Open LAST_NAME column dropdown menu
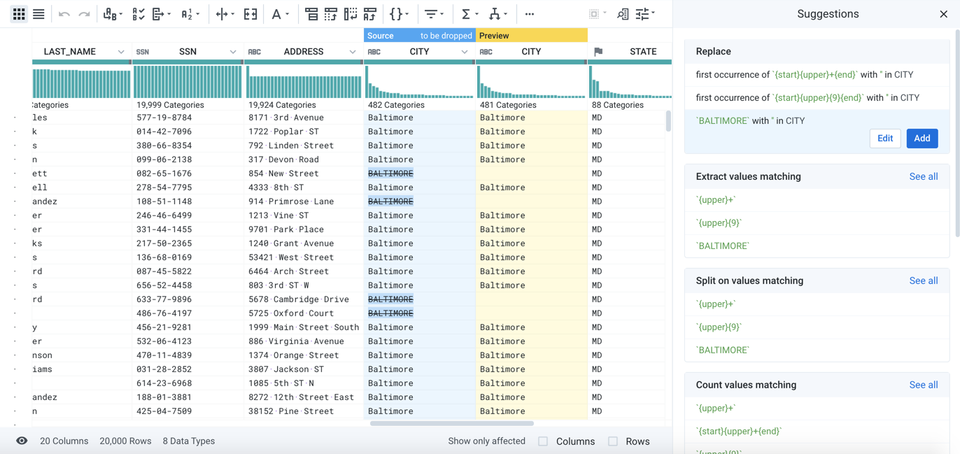 pyautogui.click(x=121, y=52)
